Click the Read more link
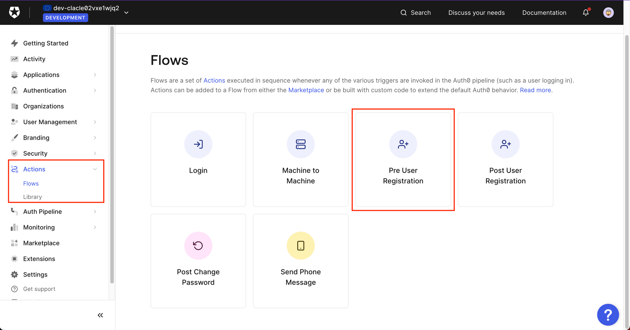630x330 pixels. pos(535,90)
